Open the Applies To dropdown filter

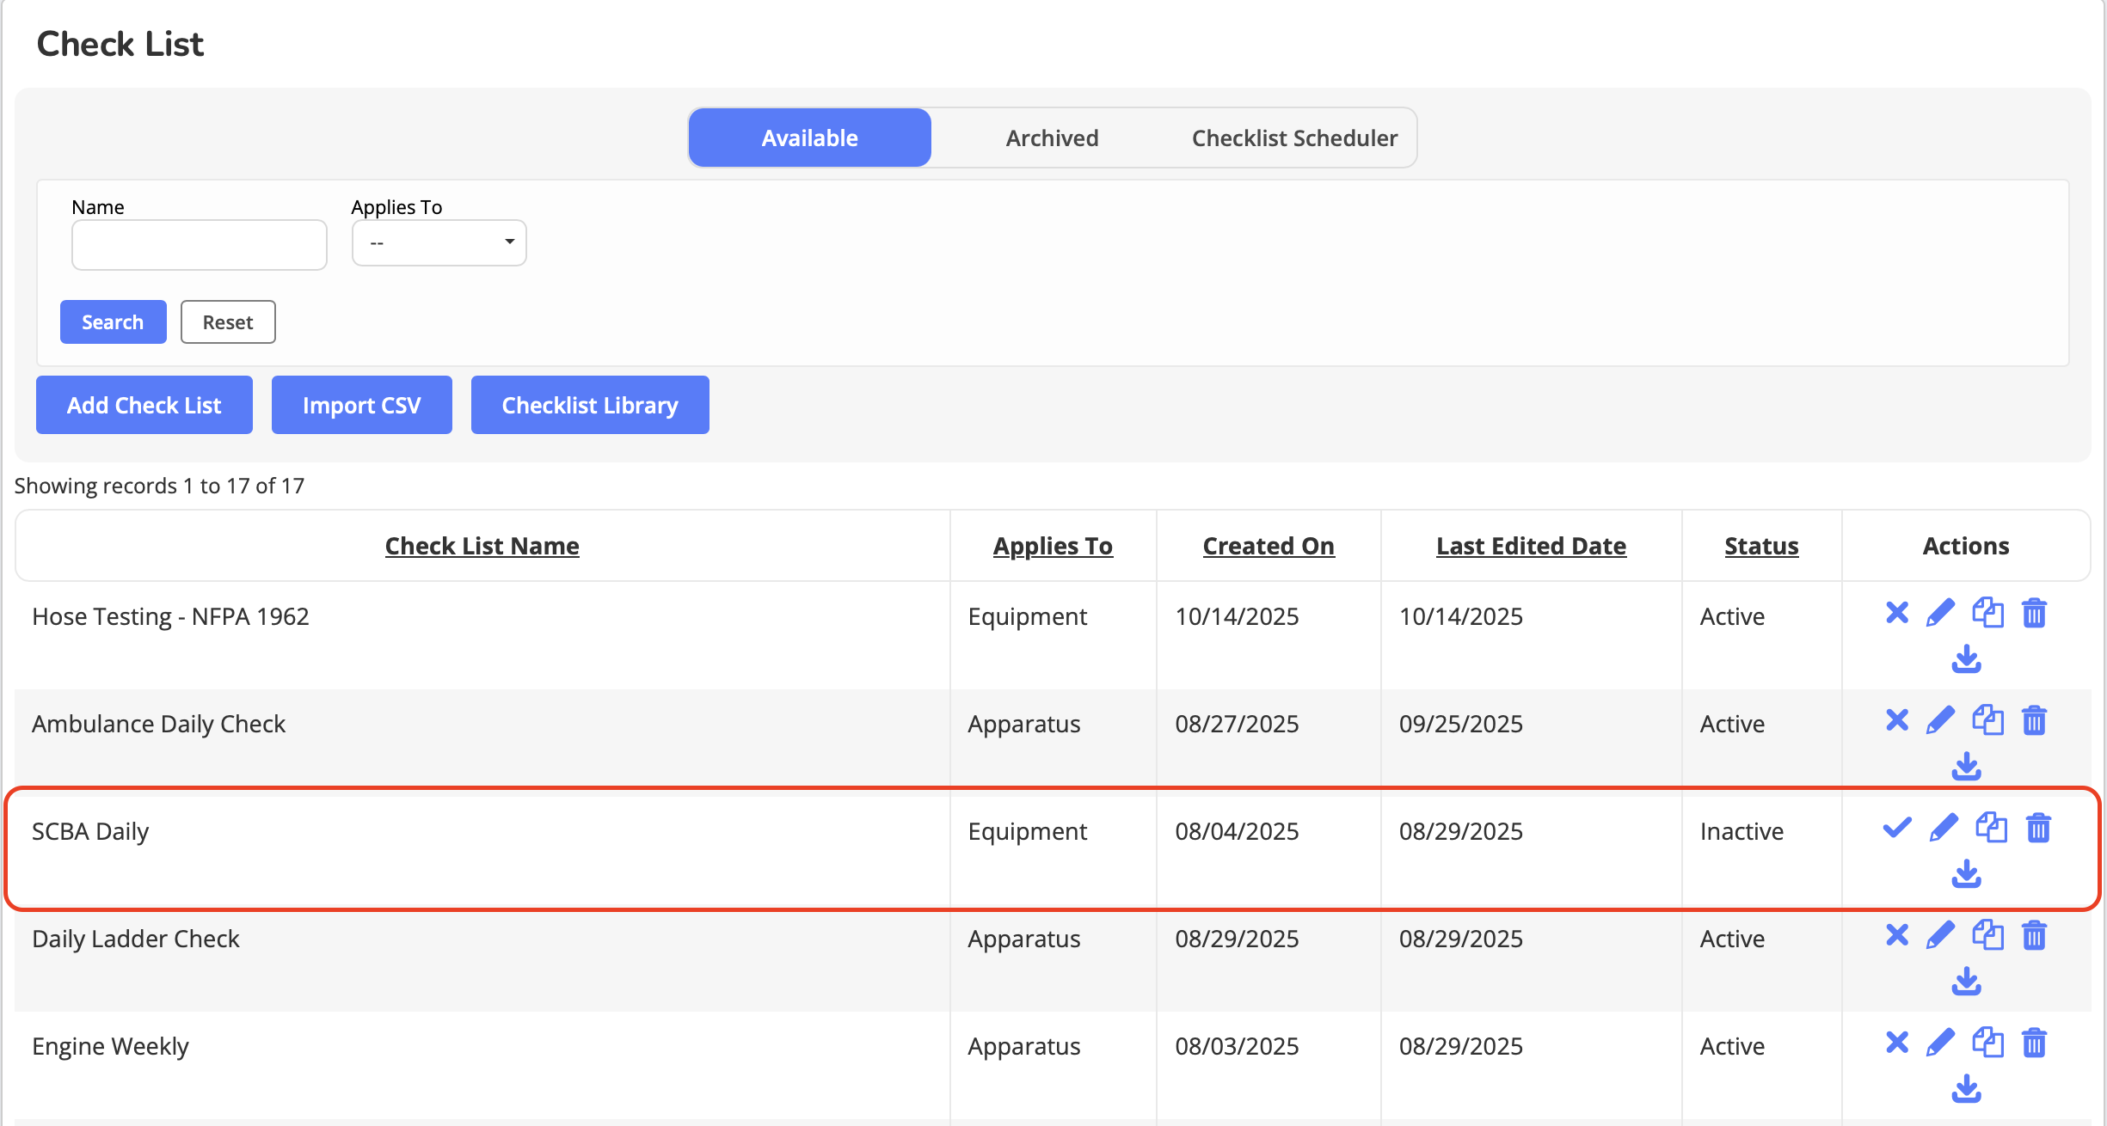pyautogui.click(x=439, y=242)
